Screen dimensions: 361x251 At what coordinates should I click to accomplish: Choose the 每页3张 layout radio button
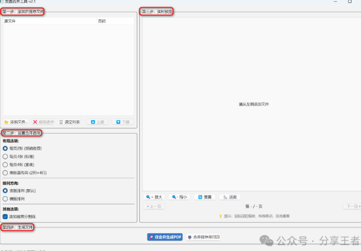point(5,157)
